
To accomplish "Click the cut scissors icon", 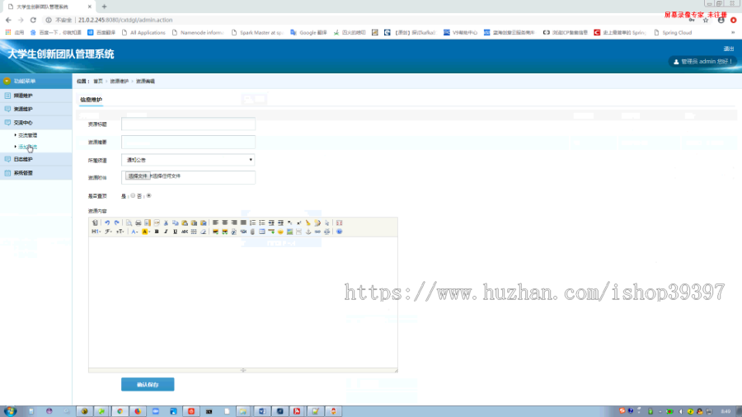I will coord(166,223).
